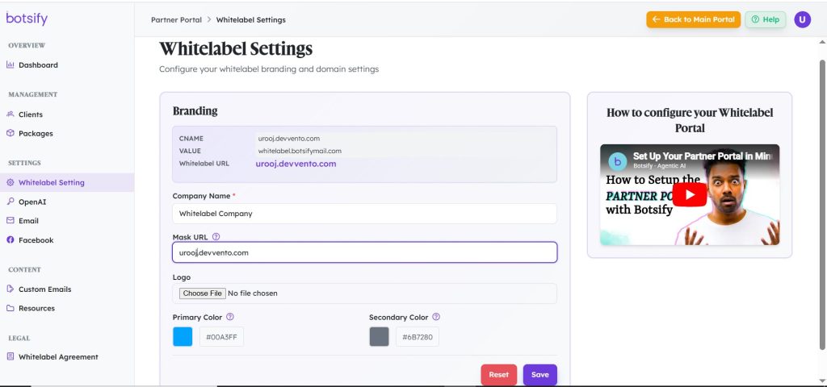Click Choose File for logo

click(203, 293)
